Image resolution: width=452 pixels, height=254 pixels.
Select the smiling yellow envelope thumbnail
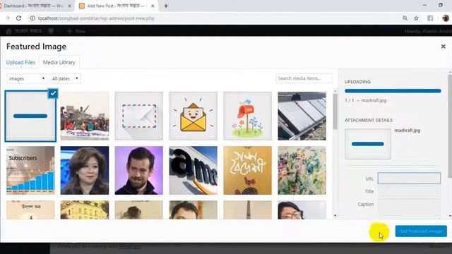pyautogui.click(x=193, y=116)
